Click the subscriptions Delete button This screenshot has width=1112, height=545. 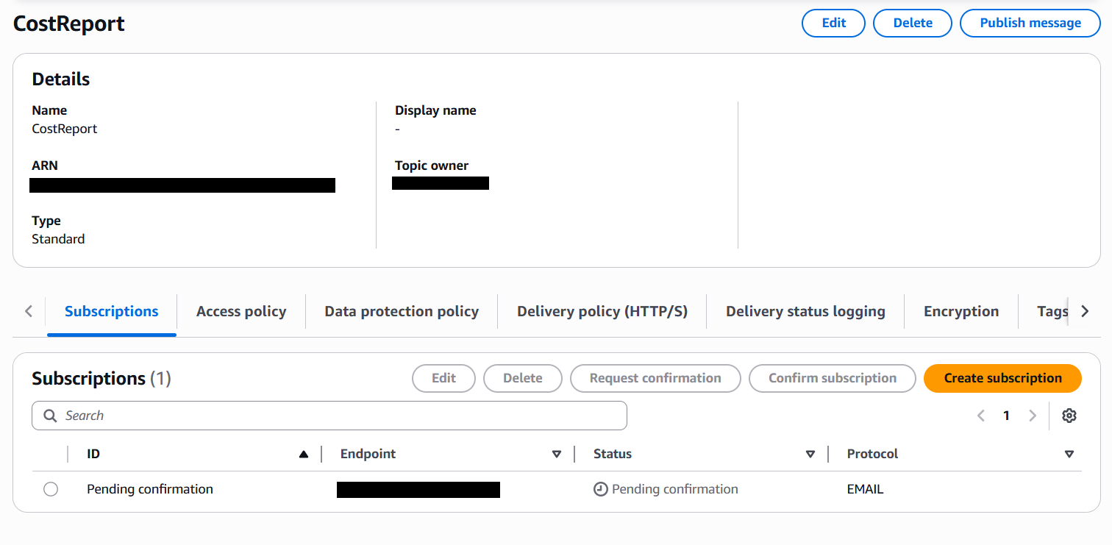click(x=523, y=378)
